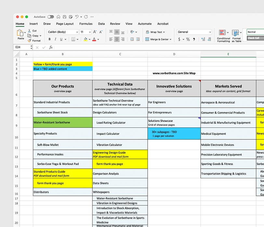This screenshot has width=264, height=227.
Task: Apply the red Font Color A
Action: (x=94, y=39)
